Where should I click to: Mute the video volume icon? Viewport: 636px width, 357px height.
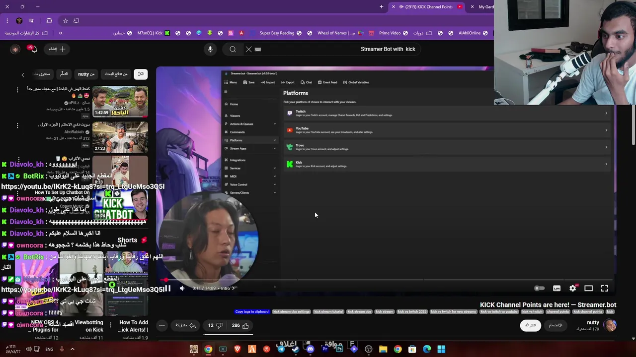click(x=182, y=288)
